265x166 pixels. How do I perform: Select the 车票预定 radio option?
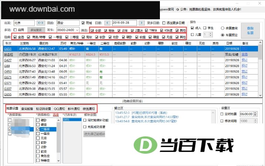[222, 35]
